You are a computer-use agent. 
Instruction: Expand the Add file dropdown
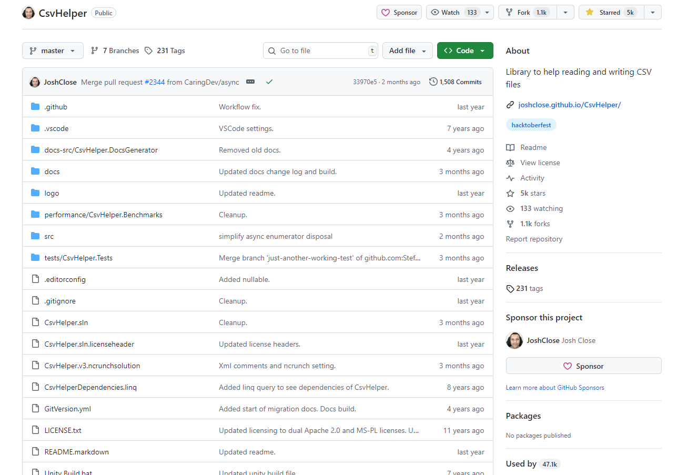[x=407, y=50]
